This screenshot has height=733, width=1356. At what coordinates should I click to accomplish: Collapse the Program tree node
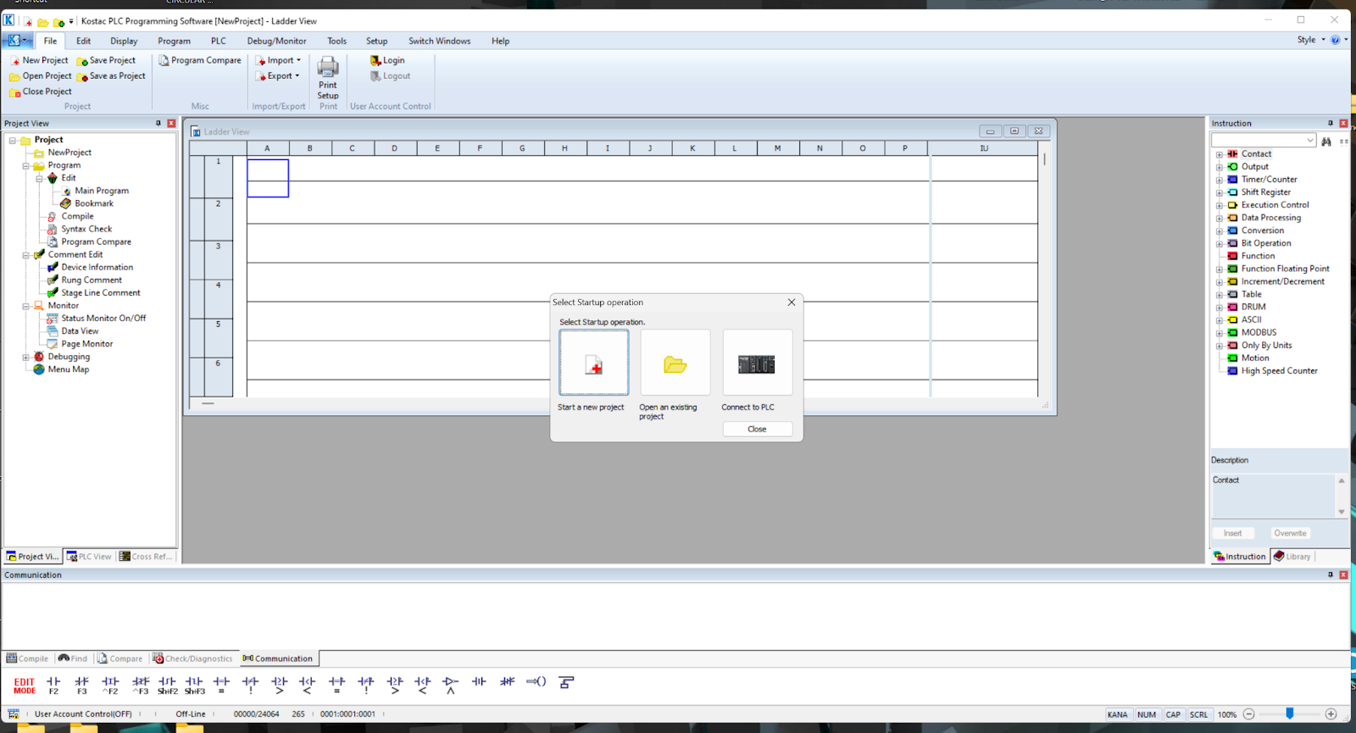[26, 166]
